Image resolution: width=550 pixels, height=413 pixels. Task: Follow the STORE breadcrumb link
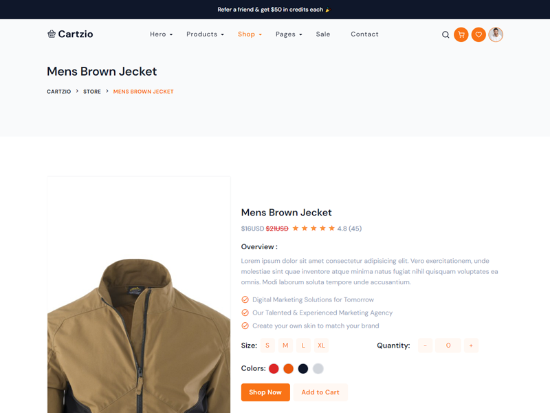click(x=92, y=92)
